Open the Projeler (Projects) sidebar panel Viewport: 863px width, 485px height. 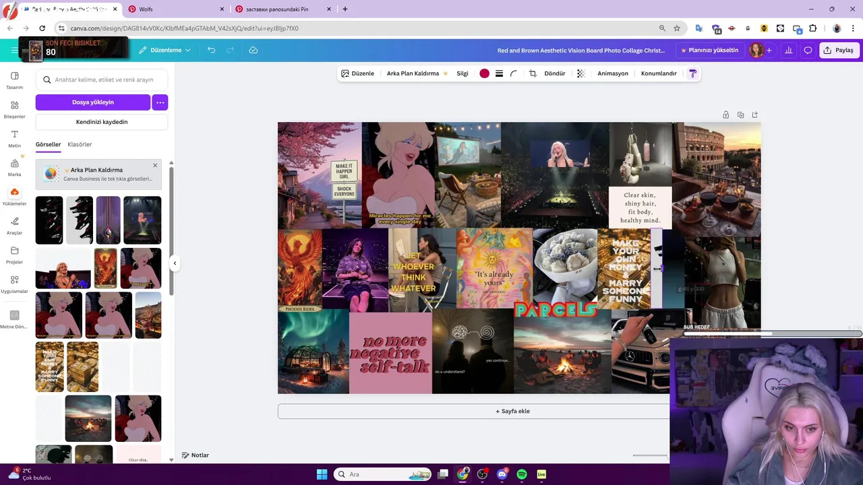14,255
